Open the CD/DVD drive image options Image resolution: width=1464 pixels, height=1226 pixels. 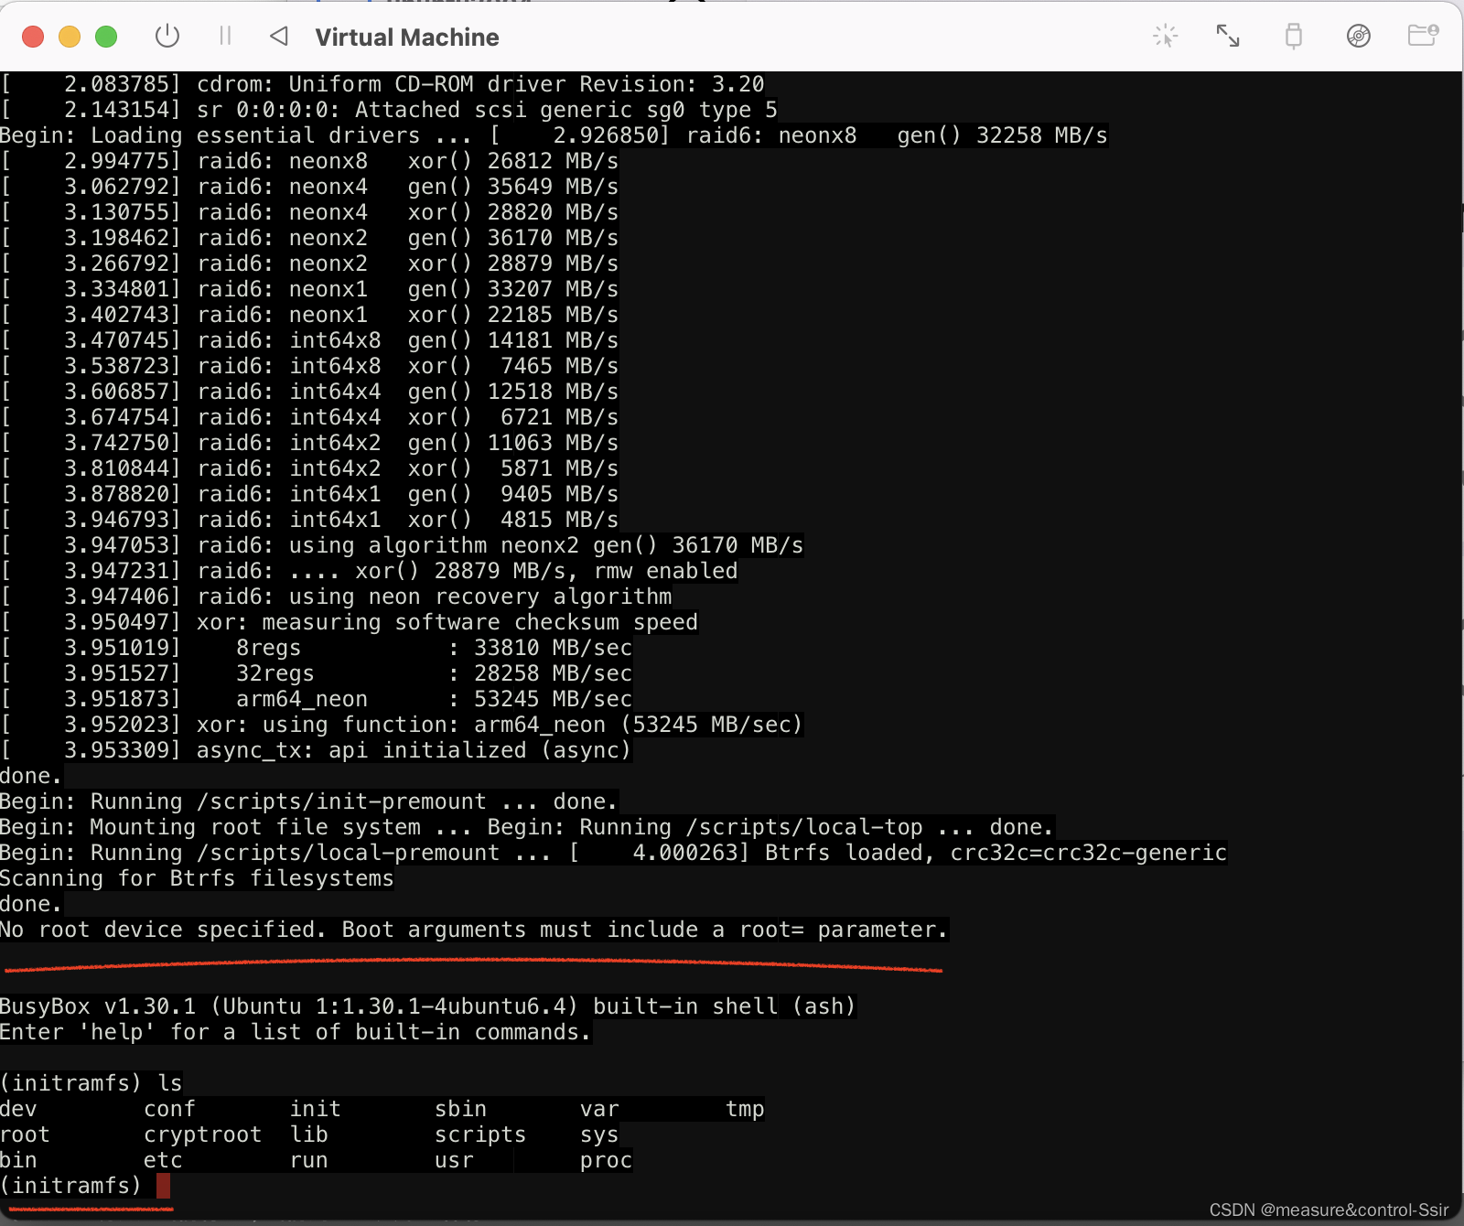click(1358, 35)
